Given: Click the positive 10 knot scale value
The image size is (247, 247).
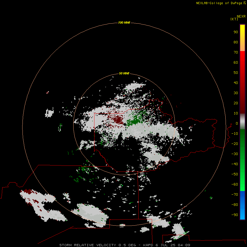Looking at the screenshot, I should [236, 113].
